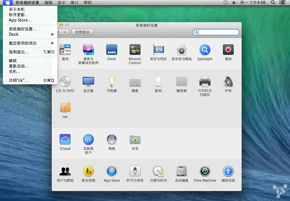This screenshot has width=290, height=201.
Task: Open the 听写与语音 dictation preferences
Action: click(135, 171)
